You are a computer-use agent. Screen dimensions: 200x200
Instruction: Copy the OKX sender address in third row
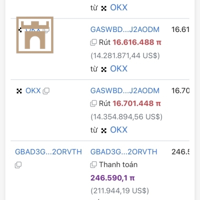coord(46,91)
